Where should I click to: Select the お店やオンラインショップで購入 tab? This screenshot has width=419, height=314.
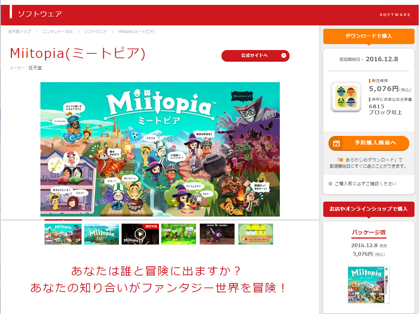[369, 209]
